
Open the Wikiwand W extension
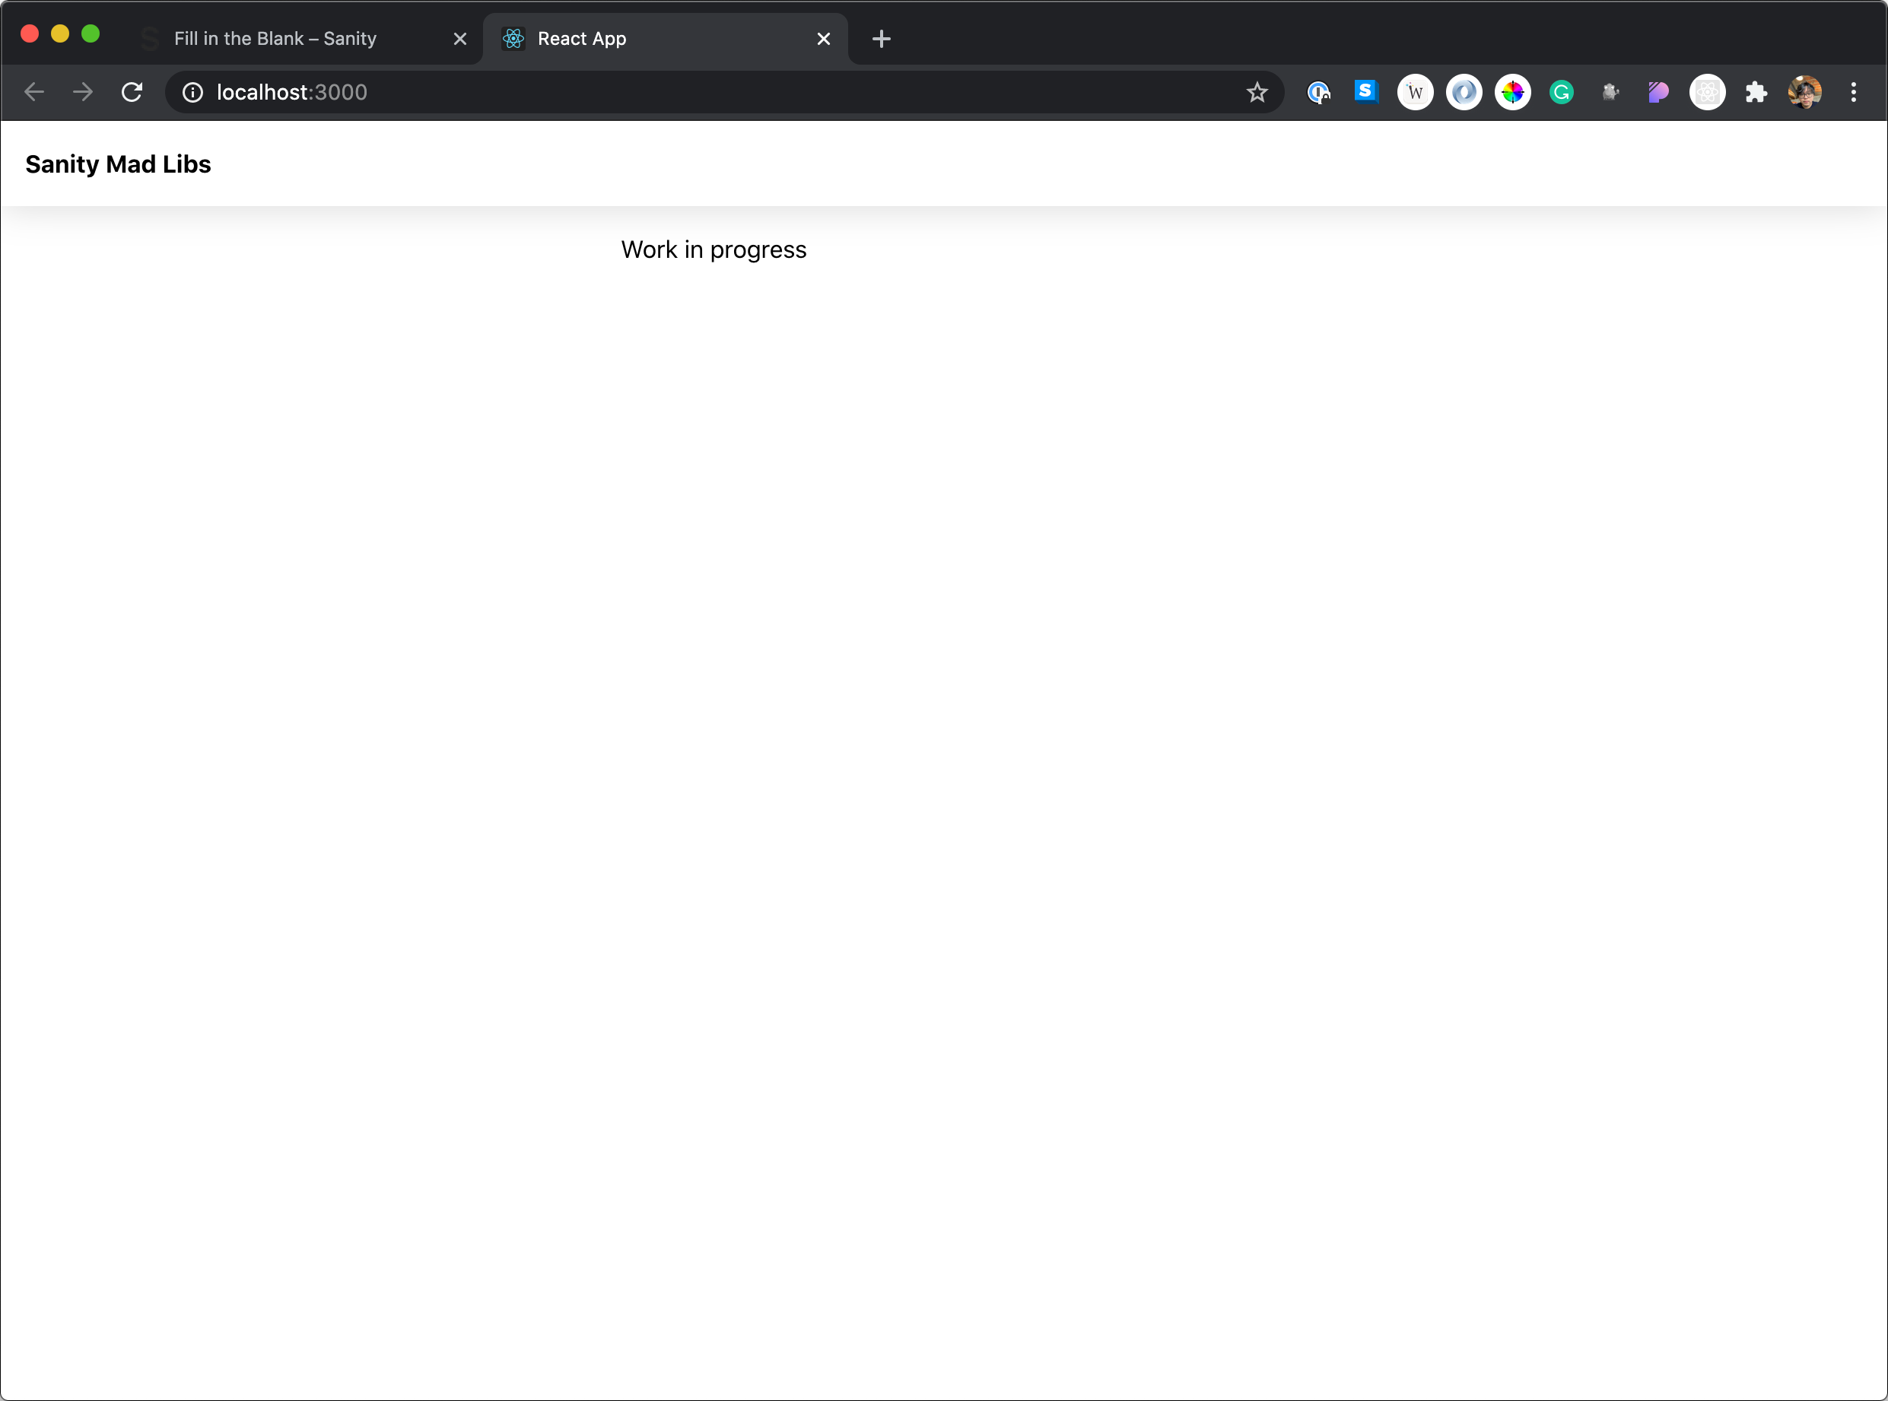point(1415,93)
